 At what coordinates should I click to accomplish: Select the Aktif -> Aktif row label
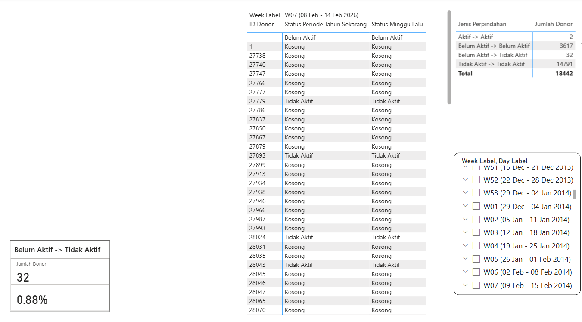(x=476, y=37)
